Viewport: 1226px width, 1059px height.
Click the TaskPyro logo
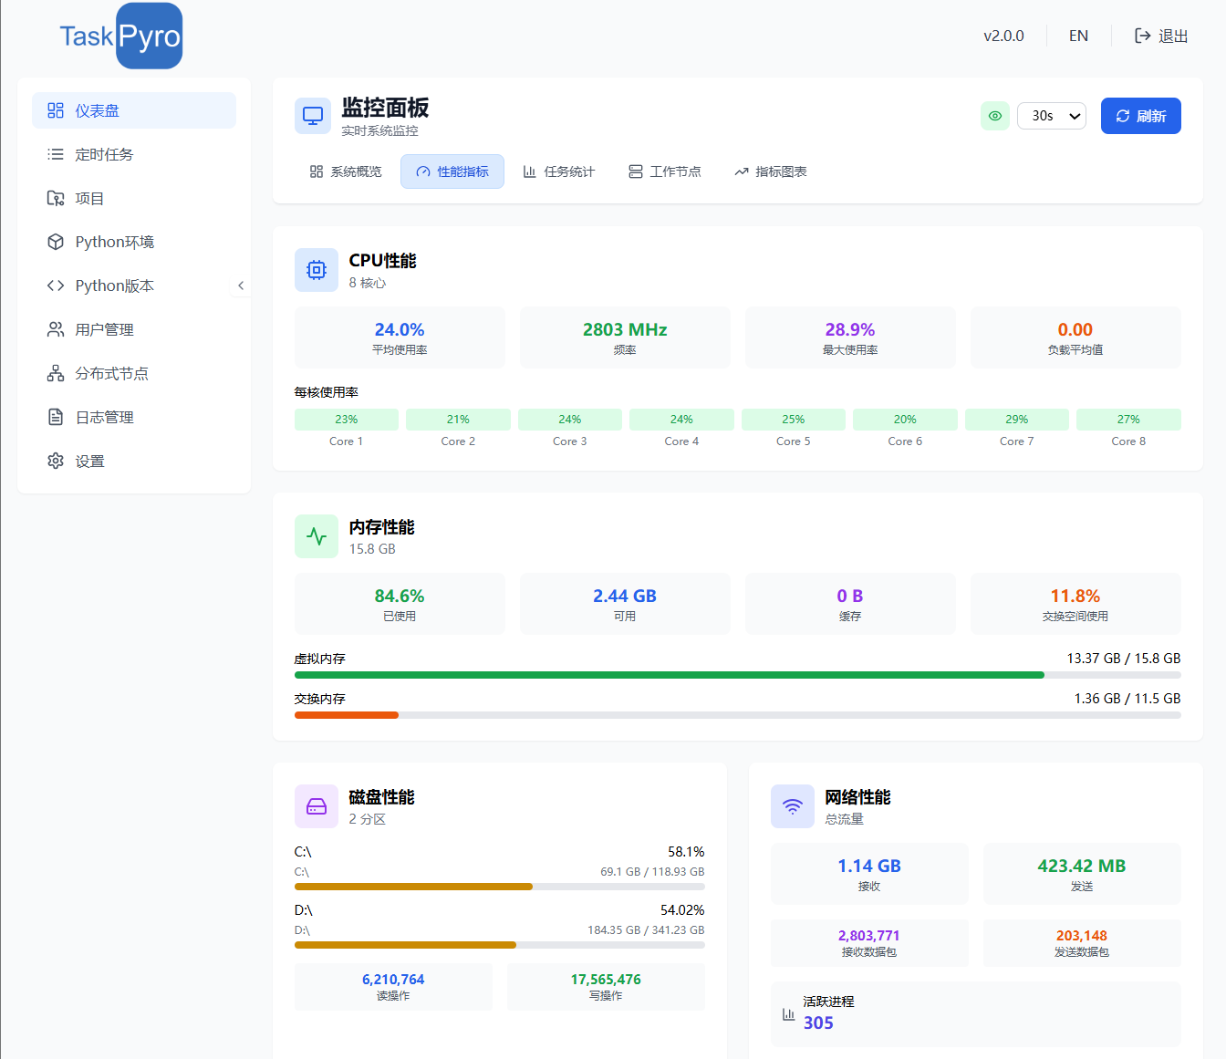120,36
